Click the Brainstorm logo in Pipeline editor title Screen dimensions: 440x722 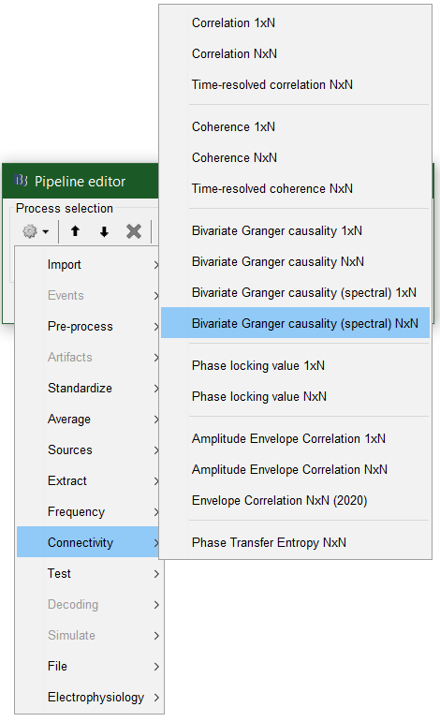pos(22,181)
